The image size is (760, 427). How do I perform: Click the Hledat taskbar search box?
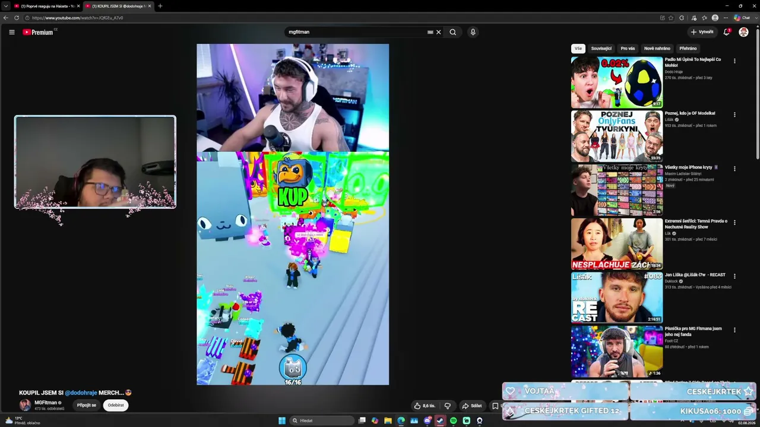(x=322, y=420)
